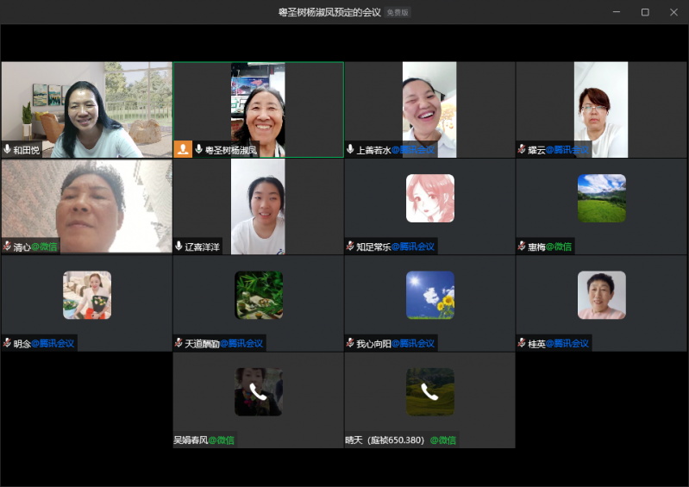Click the microphone icon next to 辽喜洋洋
The width and height of the screenshot is (689, 487).
(179, 247)
